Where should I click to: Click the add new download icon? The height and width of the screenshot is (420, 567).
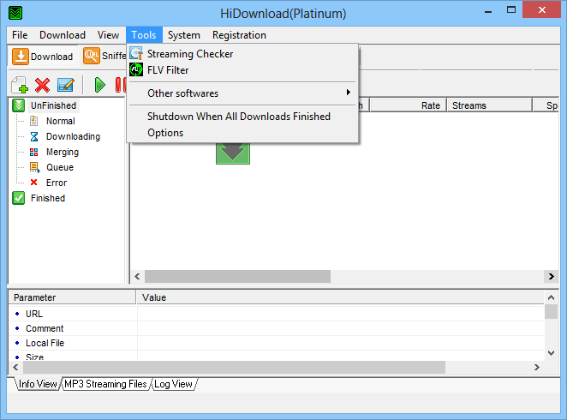(x=20, y=85)
